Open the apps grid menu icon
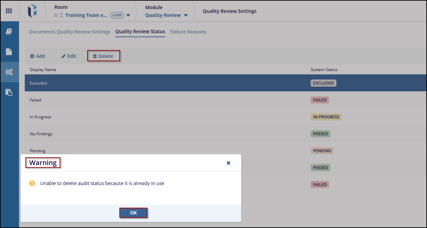This screenshot has height=228, width=427. [x=9, y=11]
